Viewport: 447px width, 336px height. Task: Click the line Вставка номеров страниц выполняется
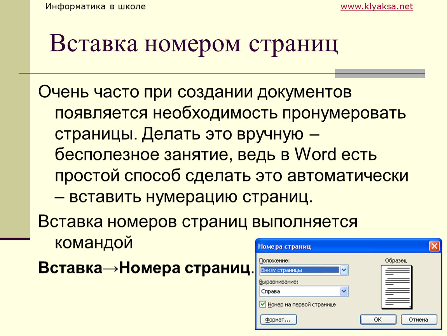(x=198, y=221)
